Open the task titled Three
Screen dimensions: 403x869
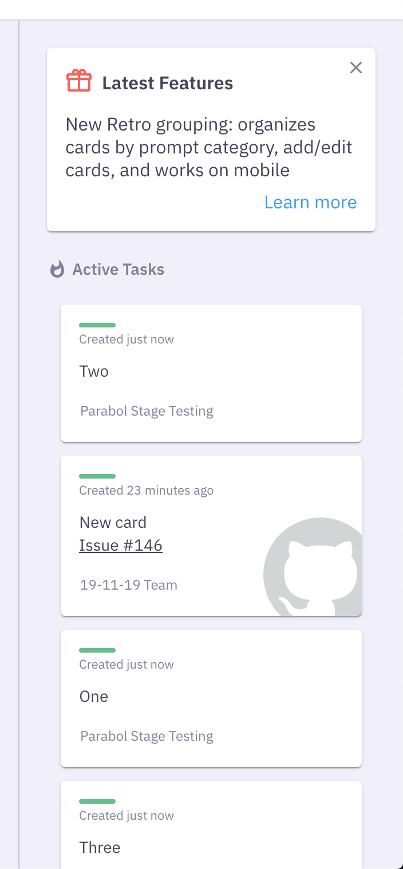[100, 848]
